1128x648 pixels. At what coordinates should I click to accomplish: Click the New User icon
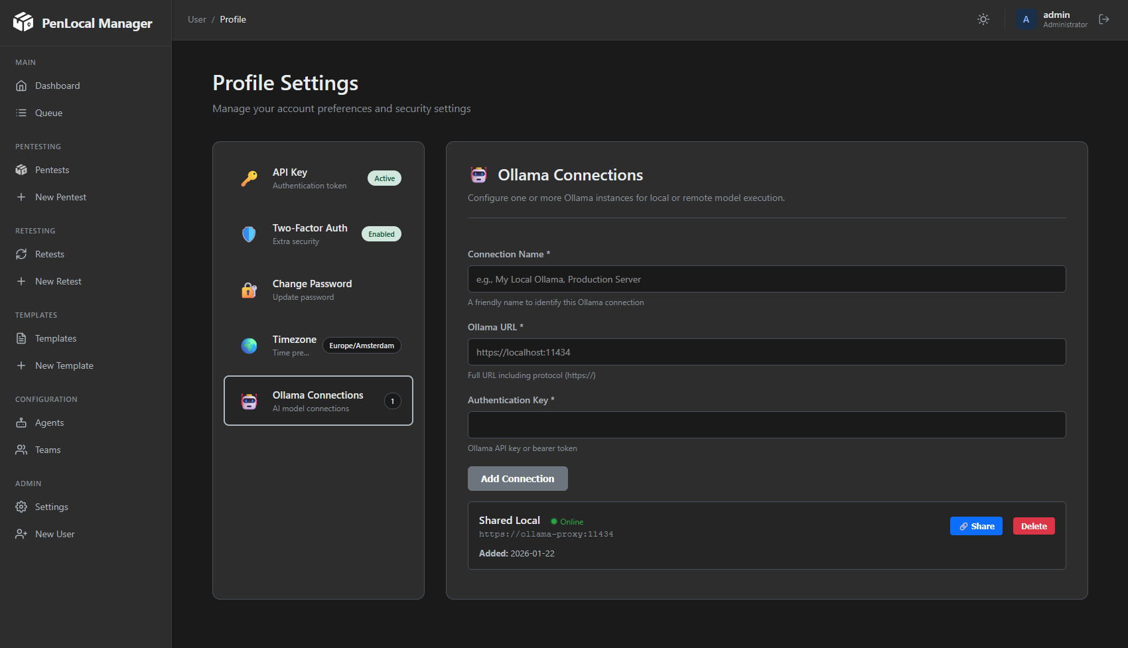pos(21,534)
